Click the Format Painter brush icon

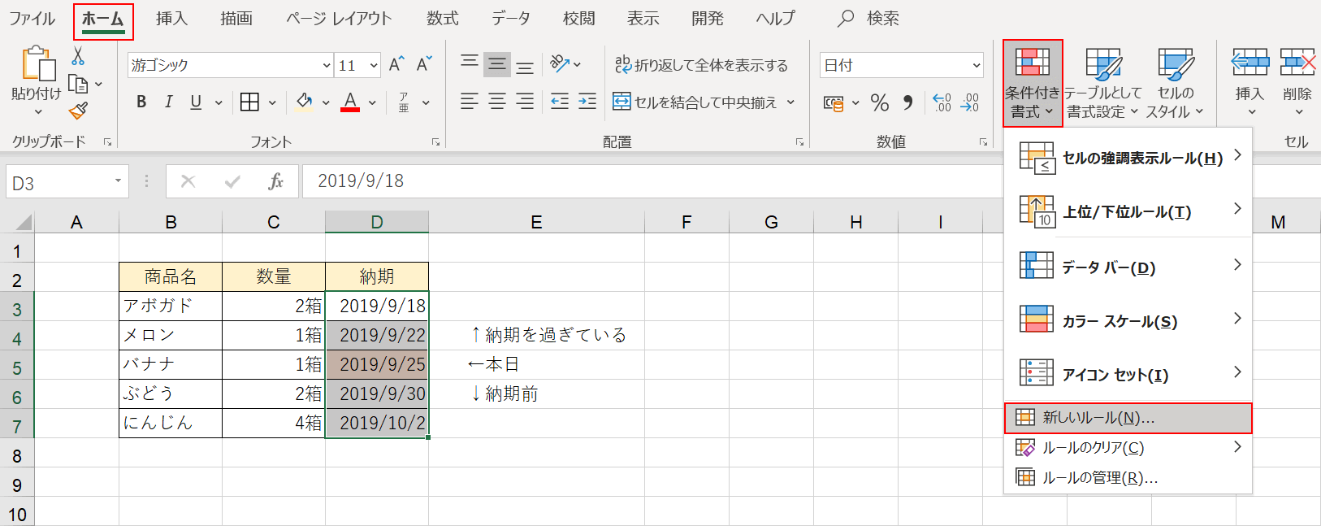click(x=78, y=111)
